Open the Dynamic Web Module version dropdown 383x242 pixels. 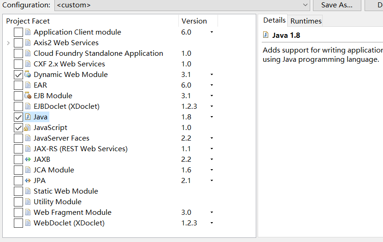tap(212, 75)
